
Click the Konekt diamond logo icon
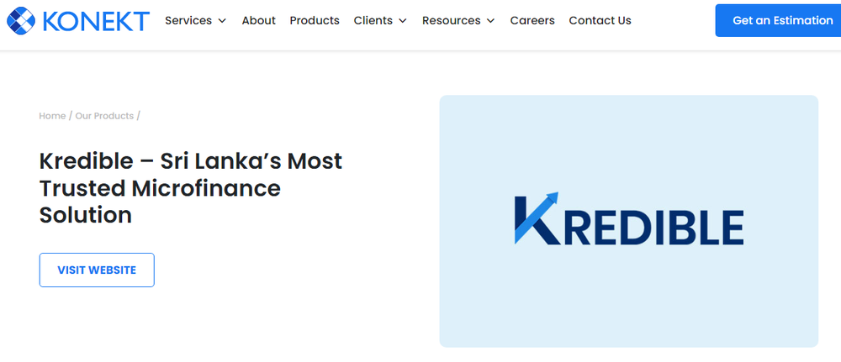[x=21, y=21]
